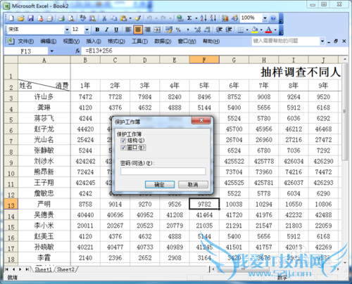Screen dimensions: 352x284
Task: Click the Print icon
Action: (61, 18)
